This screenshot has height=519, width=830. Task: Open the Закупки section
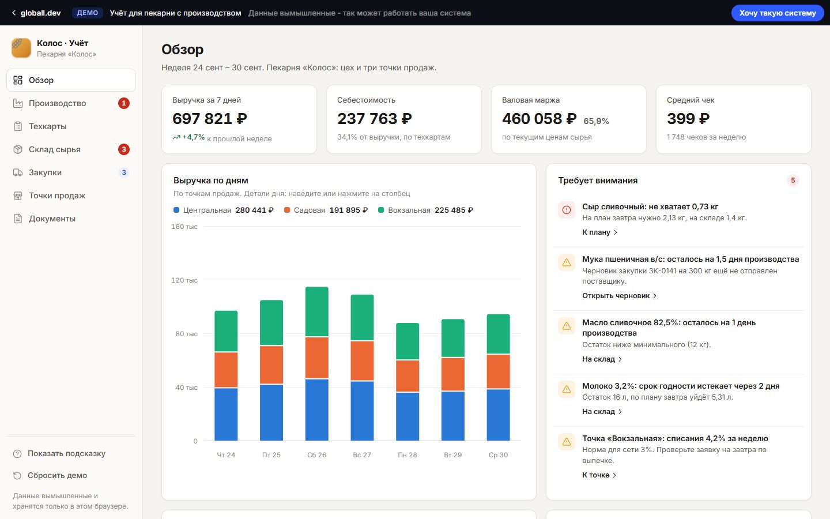(71, 172)
